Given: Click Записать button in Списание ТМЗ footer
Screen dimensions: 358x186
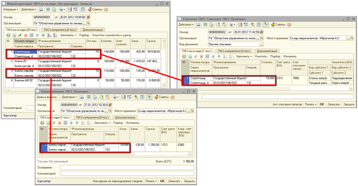Looking at the screenshot, I should (x=333, y=105).
